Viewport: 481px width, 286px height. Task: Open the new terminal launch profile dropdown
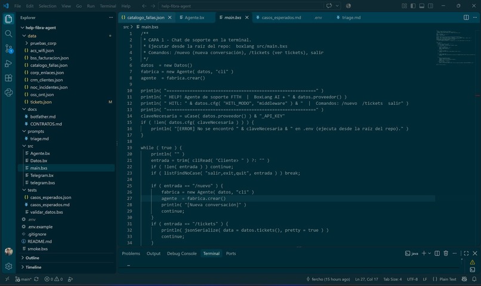pyautogui.click(x=429, y=253)
